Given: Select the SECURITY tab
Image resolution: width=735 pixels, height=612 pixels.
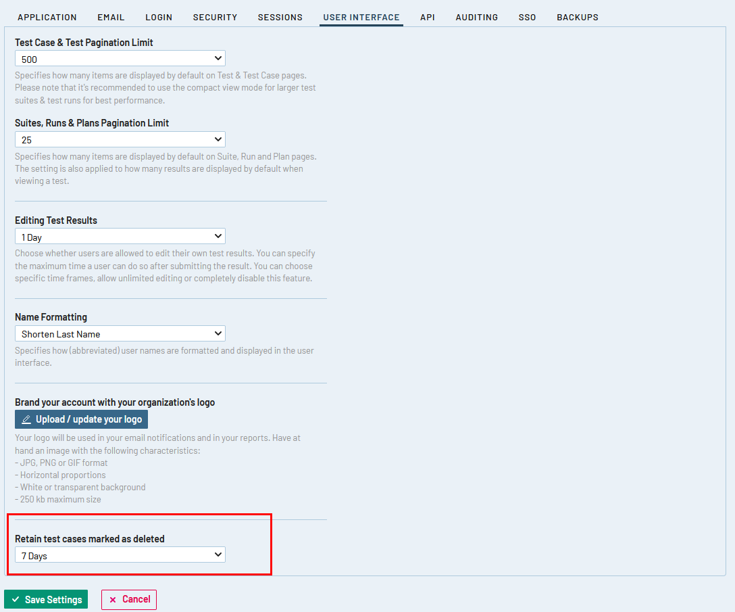Looking at the screenshot, I should coord(215,17).
